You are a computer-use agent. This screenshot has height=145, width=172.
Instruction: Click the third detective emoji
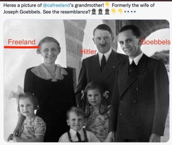click(107, 12)
